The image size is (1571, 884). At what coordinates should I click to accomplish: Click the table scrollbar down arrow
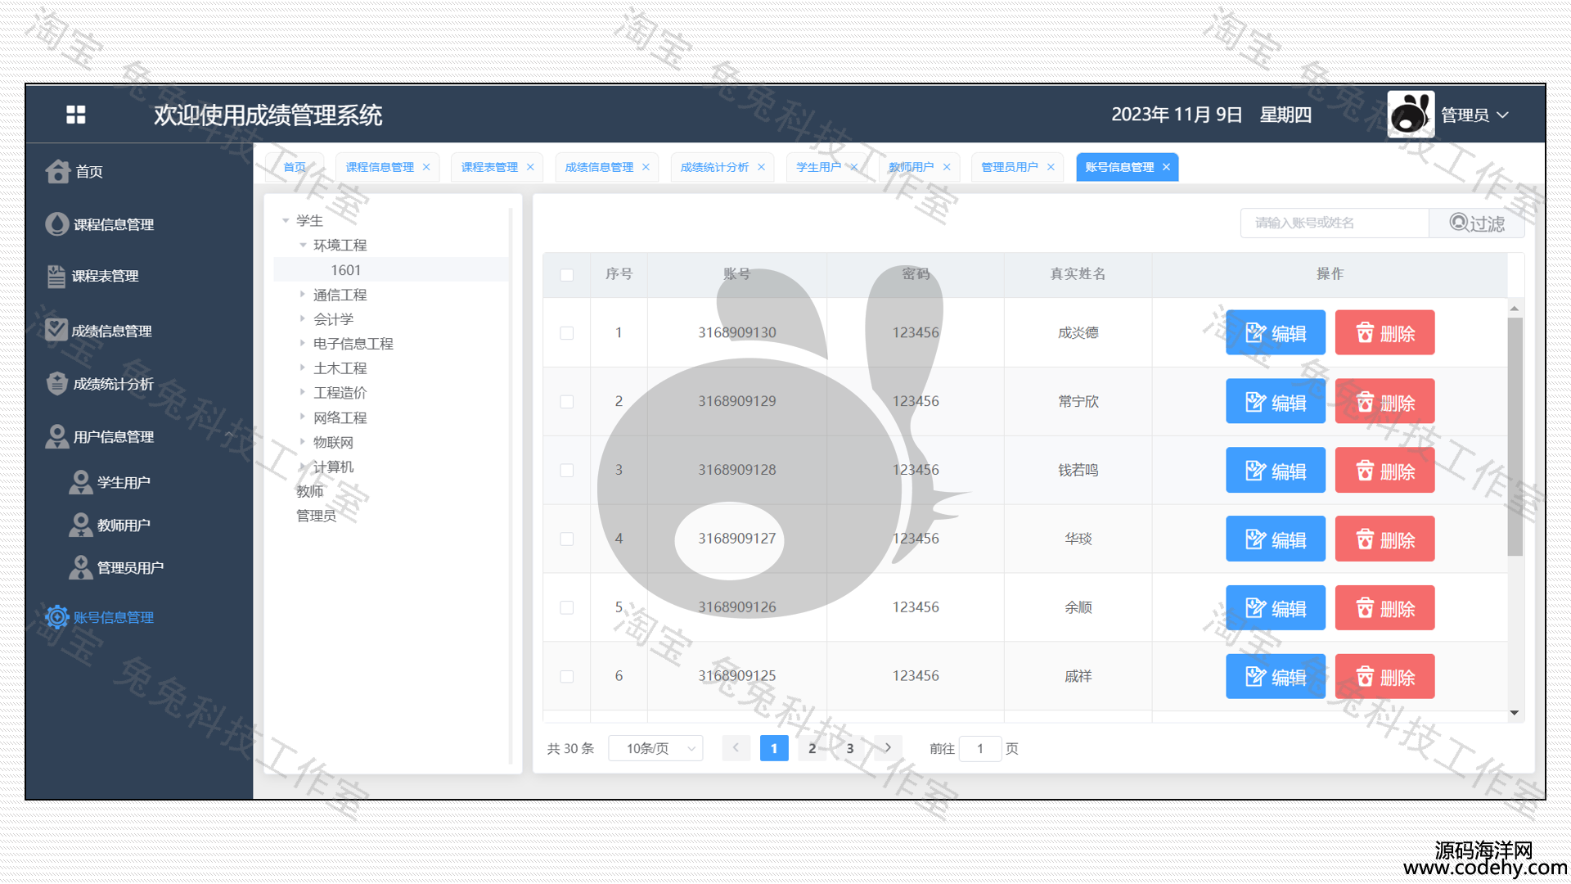[1515, 713]
